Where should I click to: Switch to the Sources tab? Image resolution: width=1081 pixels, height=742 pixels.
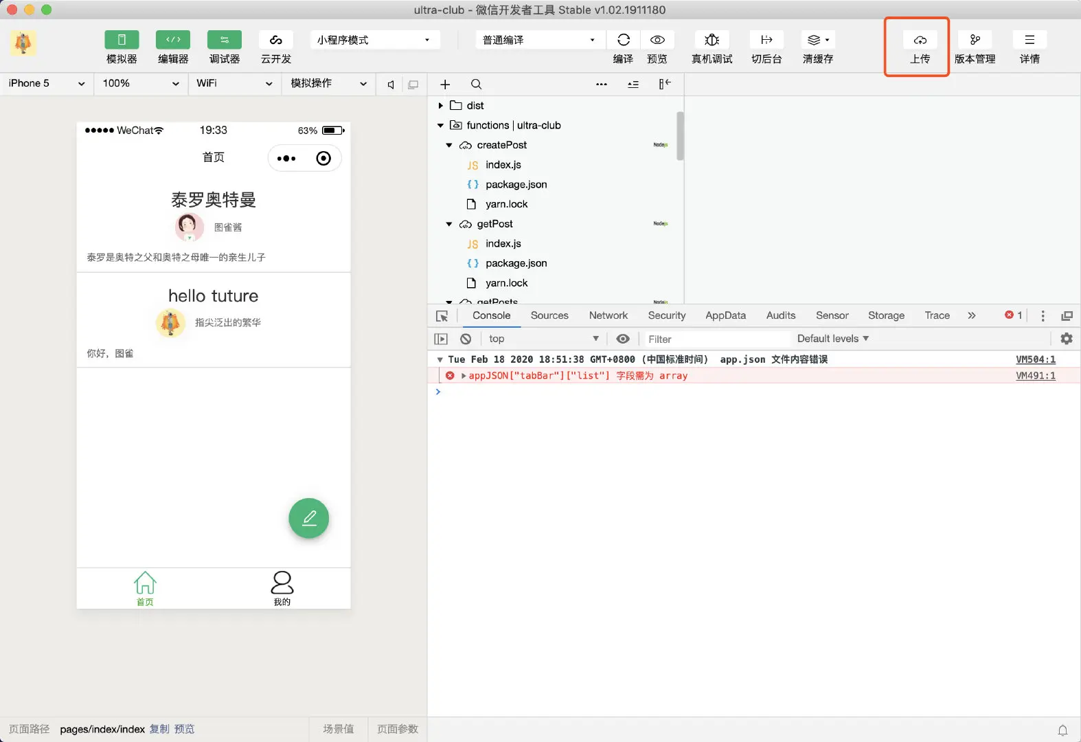(x=549, y=315)
